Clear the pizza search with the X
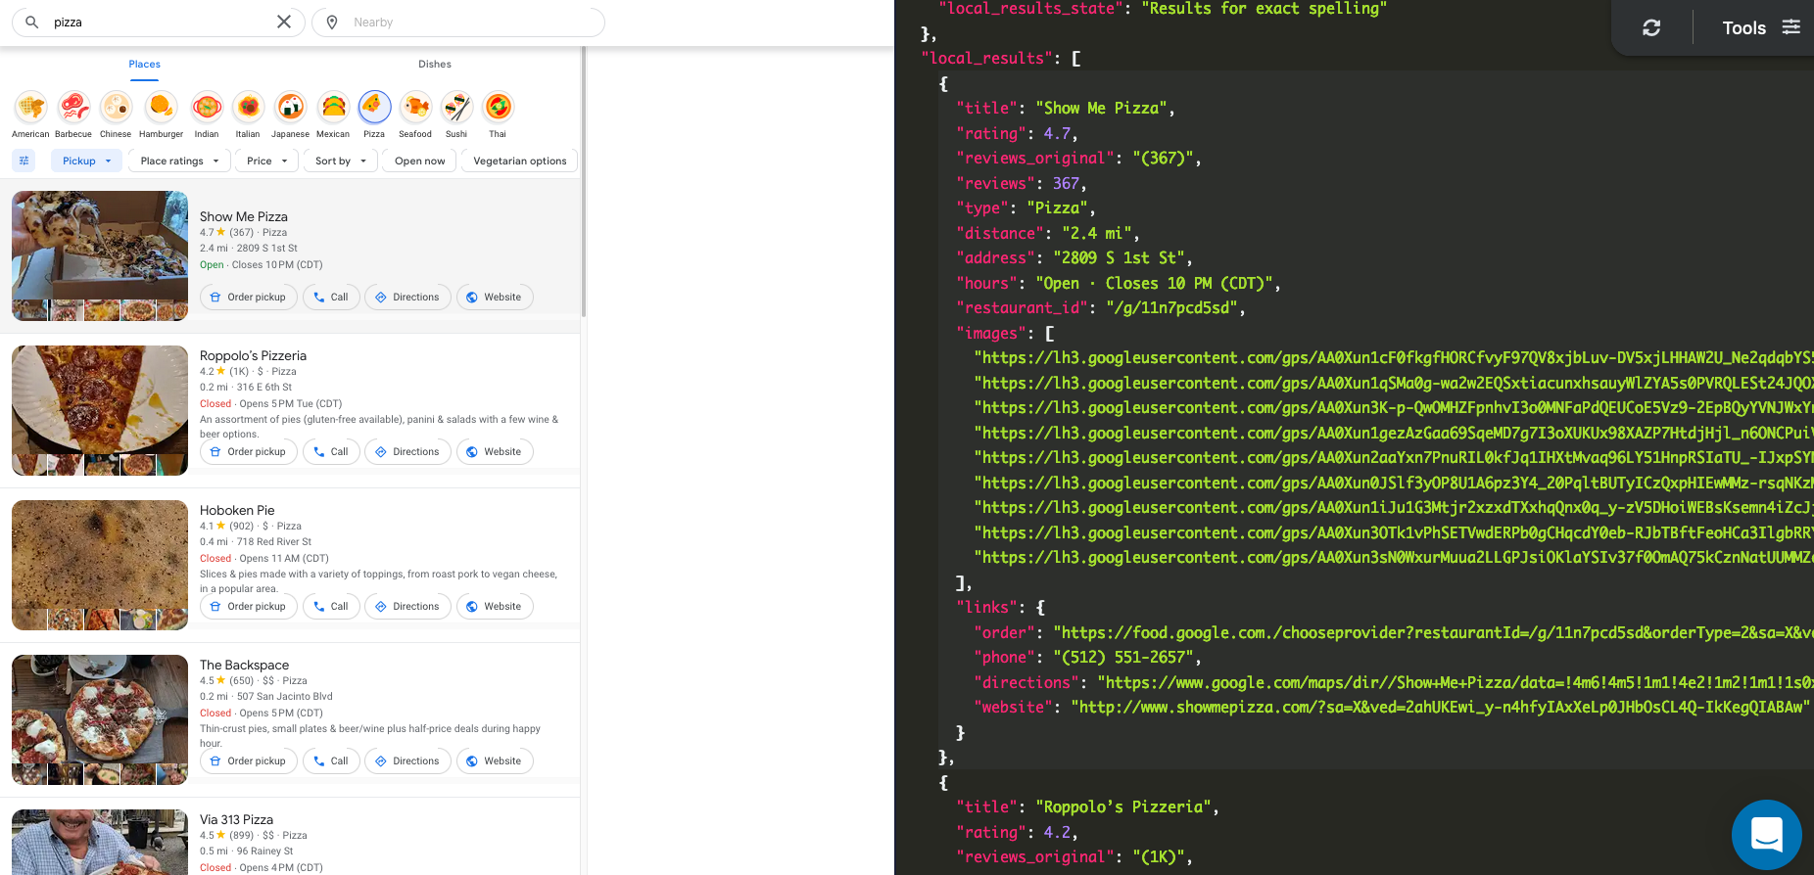This screenshot has width=1814, height=875. [x=284, y=22]
